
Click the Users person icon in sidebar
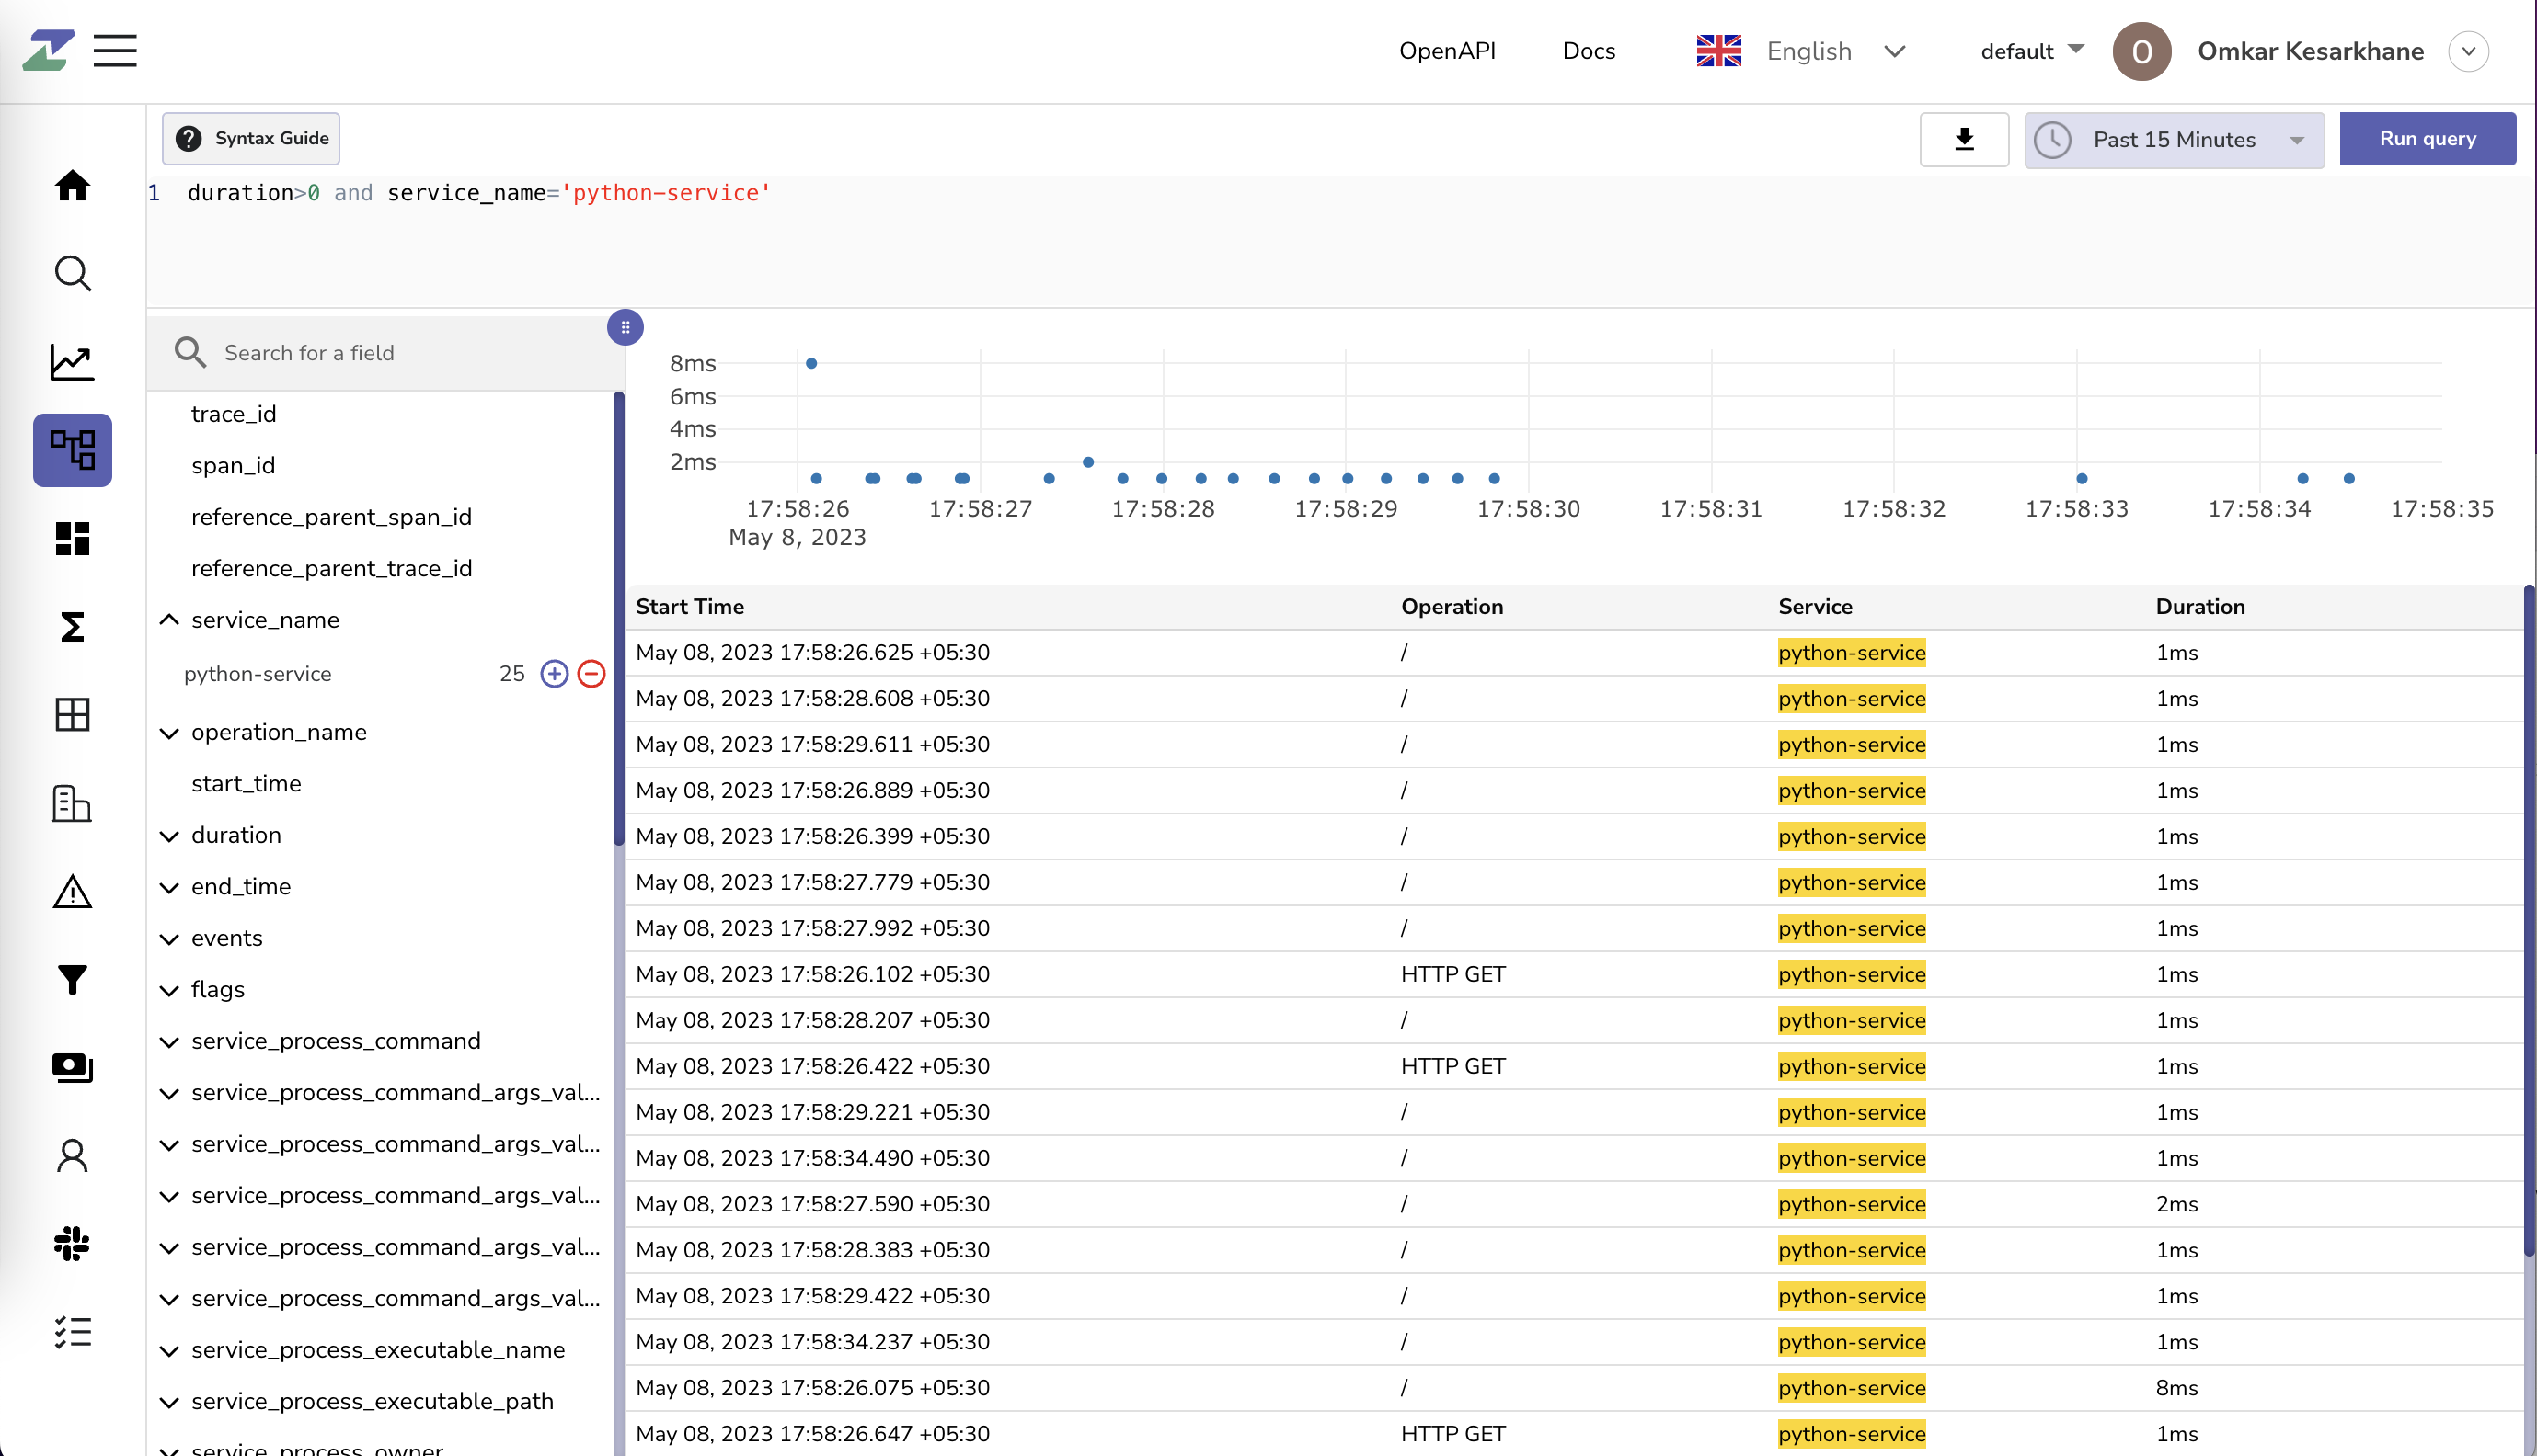72,1155
